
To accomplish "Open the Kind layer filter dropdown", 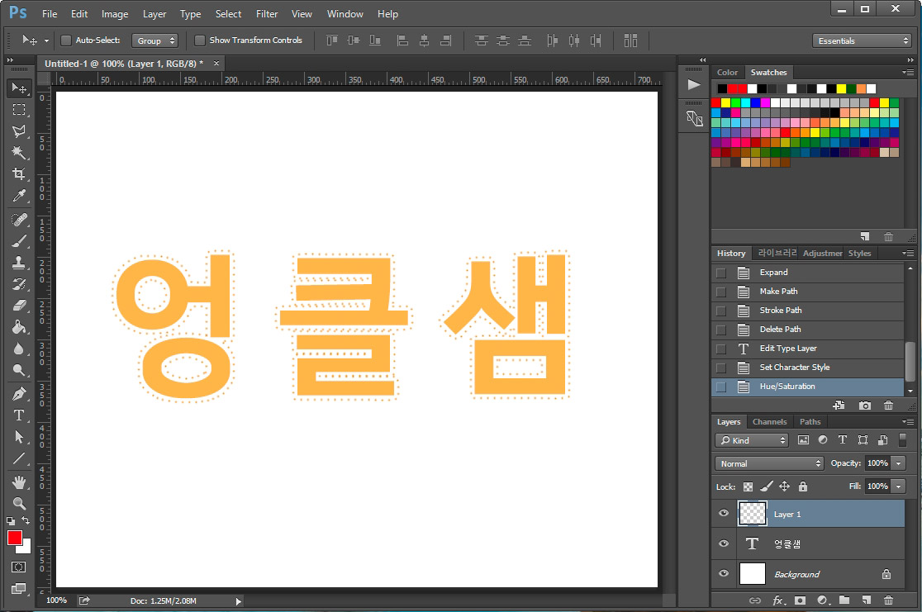I will 752,440.
